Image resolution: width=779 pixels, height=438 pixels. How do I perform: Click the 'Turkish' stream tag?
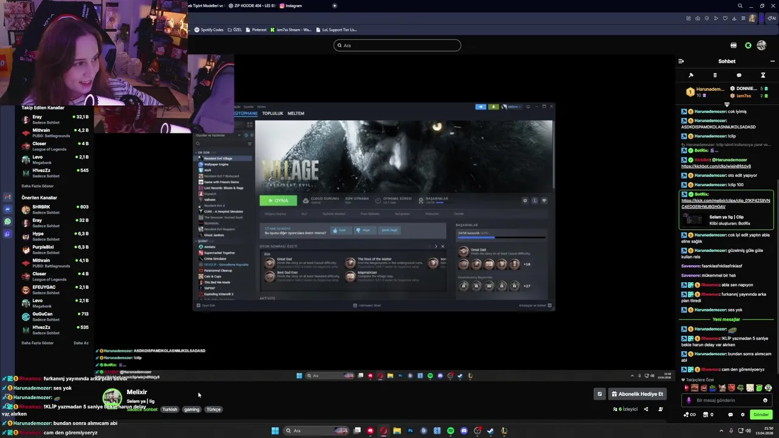tap(170, 409)
